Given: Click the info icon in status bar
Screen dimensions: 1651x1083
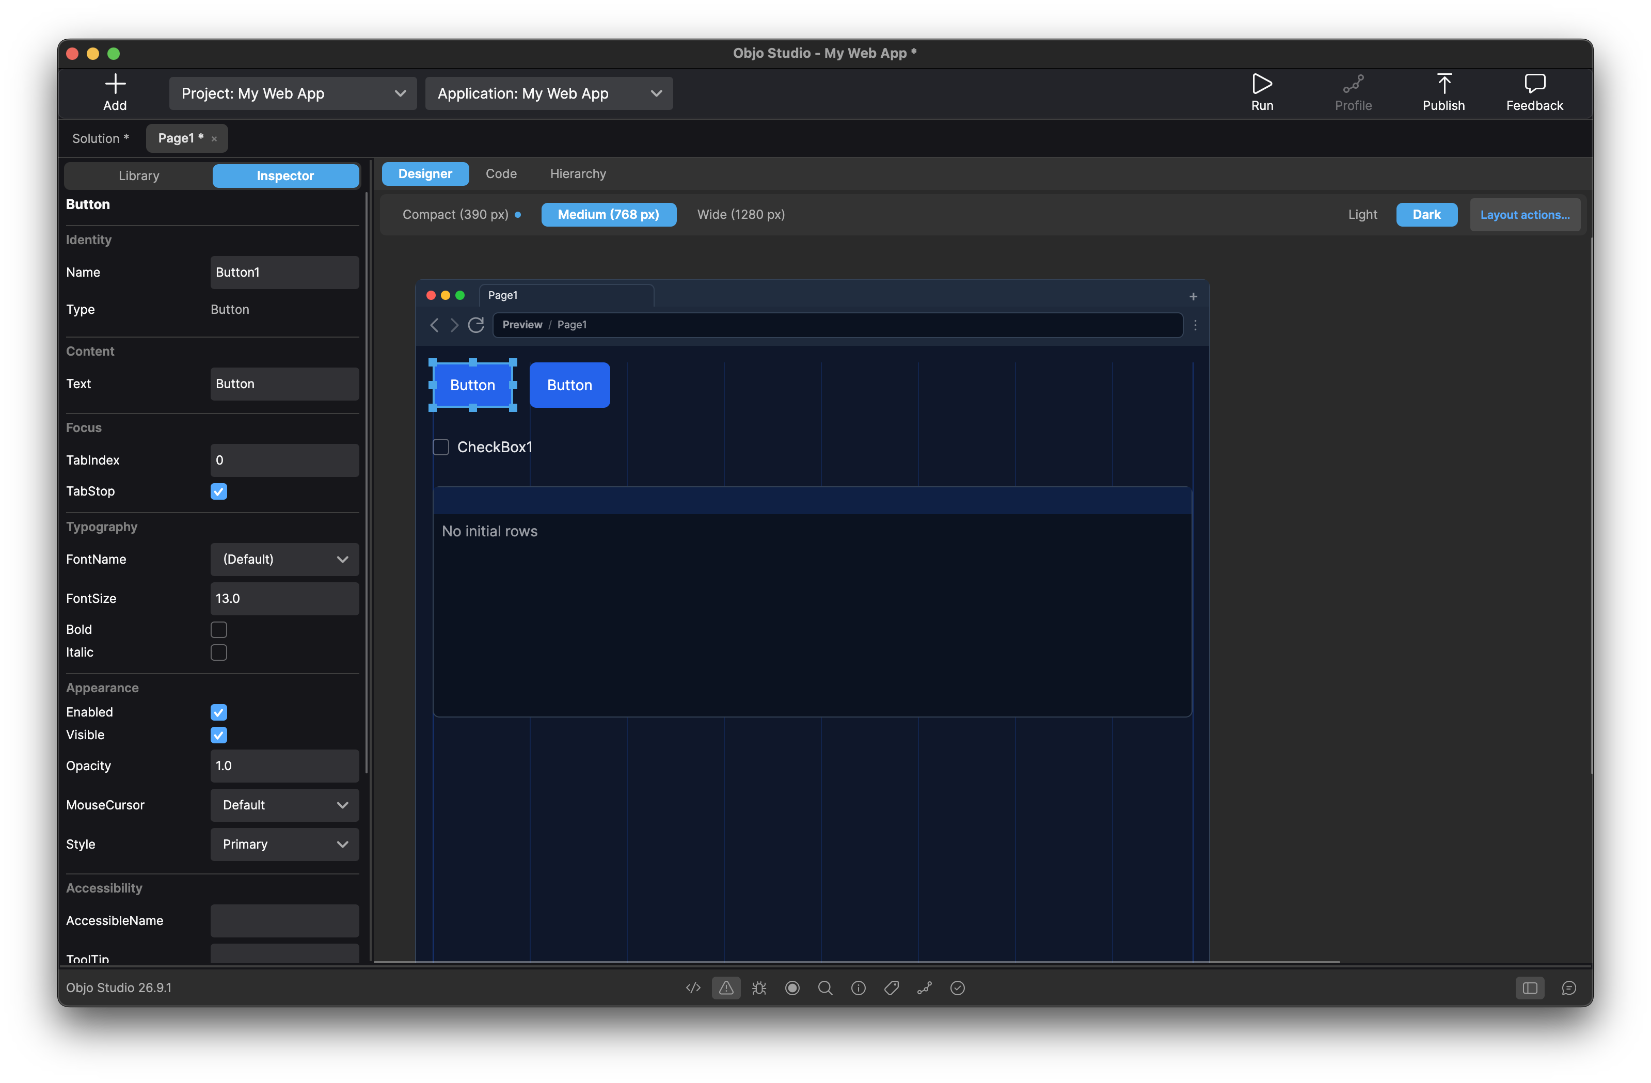Looking at the screenshot, I should [x=858, y=988].
